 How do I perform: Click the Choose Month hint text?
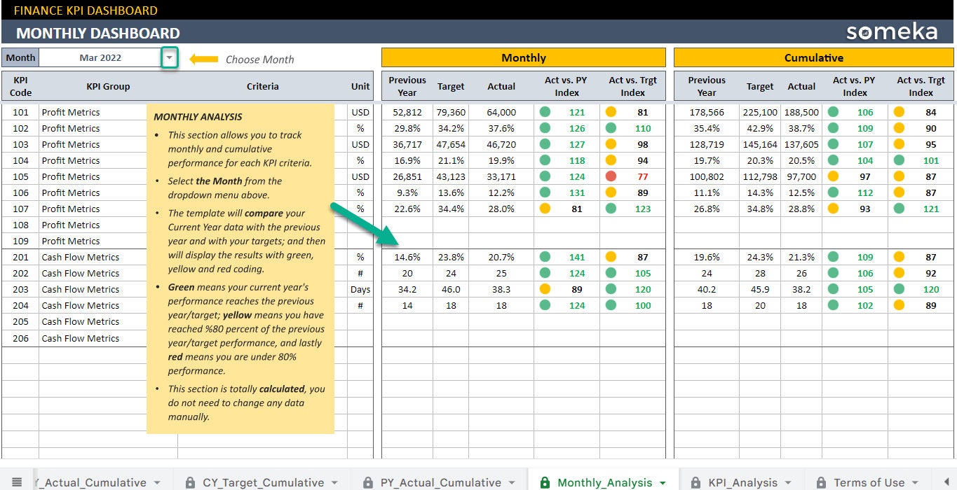pos(259,59)
